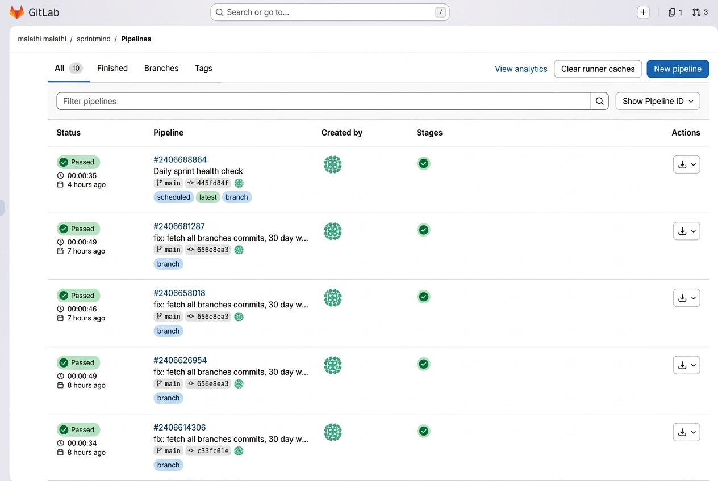This screenshot has width=718, height=481.
Task: Click the GitLab fox logo
Action: point(17,12)
